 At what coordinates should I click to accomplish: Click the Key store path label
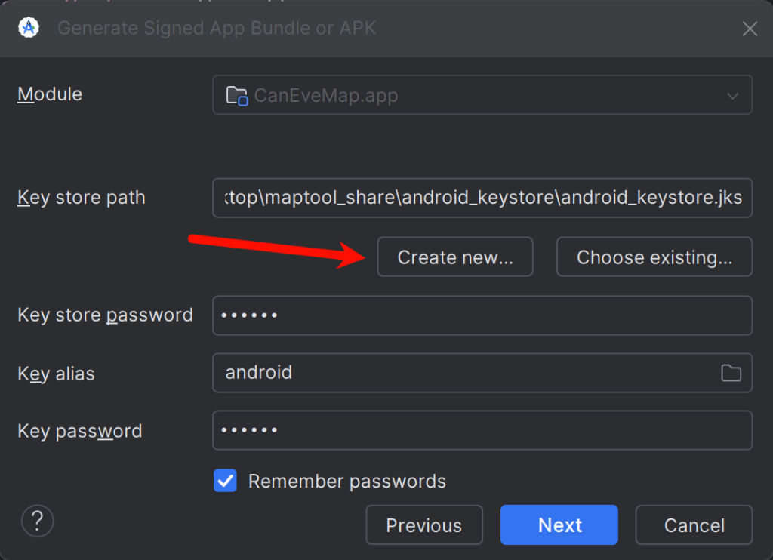(x=82, y=198)
